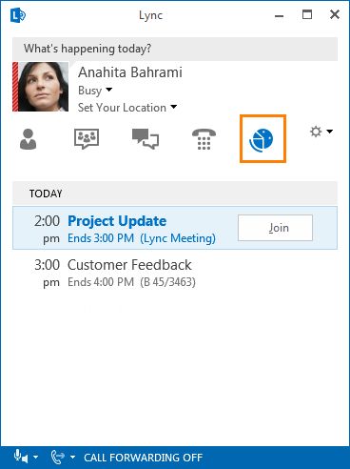The height and width of the screenshot is (469, 350).
Task: Open the Contacts view icon
Action: (28, 139)
